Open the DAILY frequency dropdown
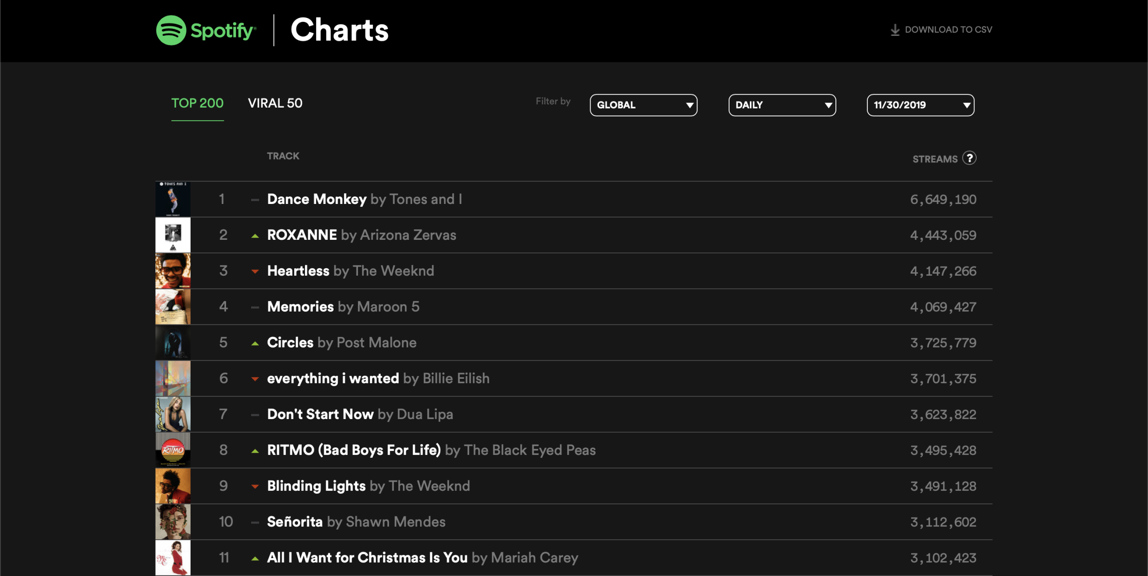This screenshot has width=1148, height=576. 782,105
